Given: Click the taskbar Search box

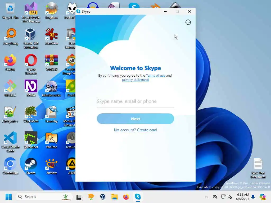Looking at the screenshot, I should click(x=44, y=197).
